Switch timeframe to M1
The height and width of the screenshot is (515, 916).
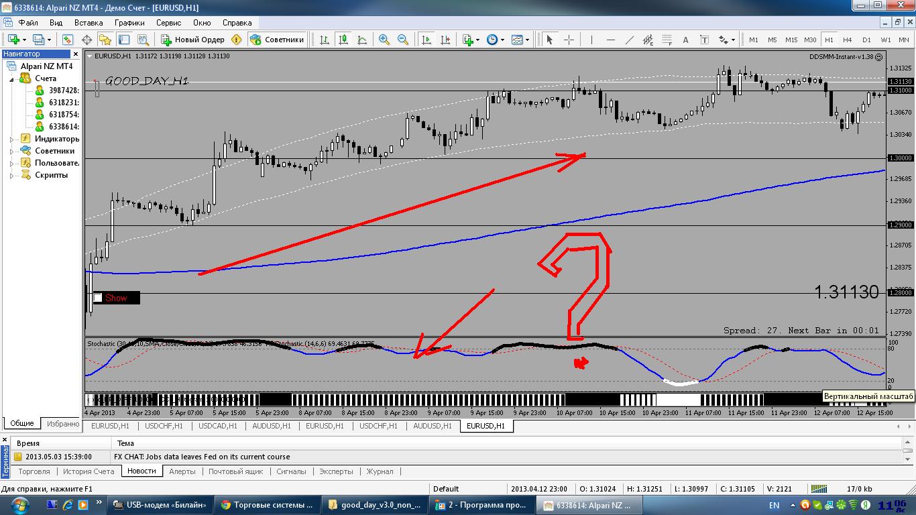pos(754,40)
